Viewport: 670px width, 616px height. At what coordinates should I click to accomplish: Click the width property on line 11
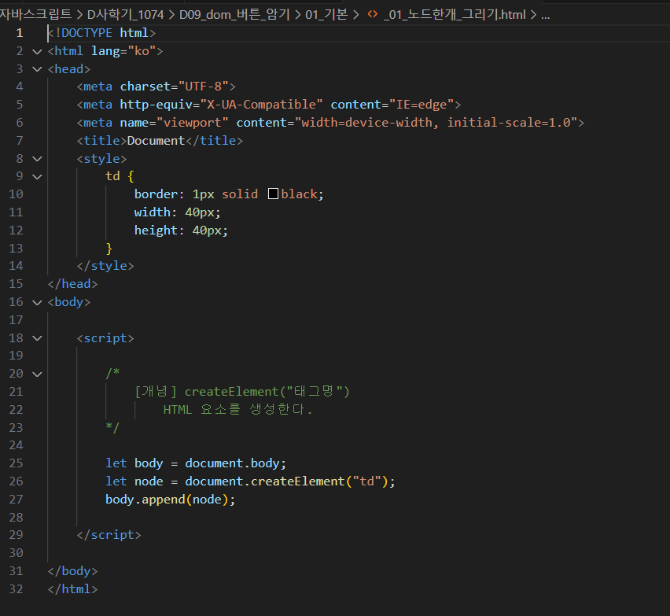coord(152,212)
